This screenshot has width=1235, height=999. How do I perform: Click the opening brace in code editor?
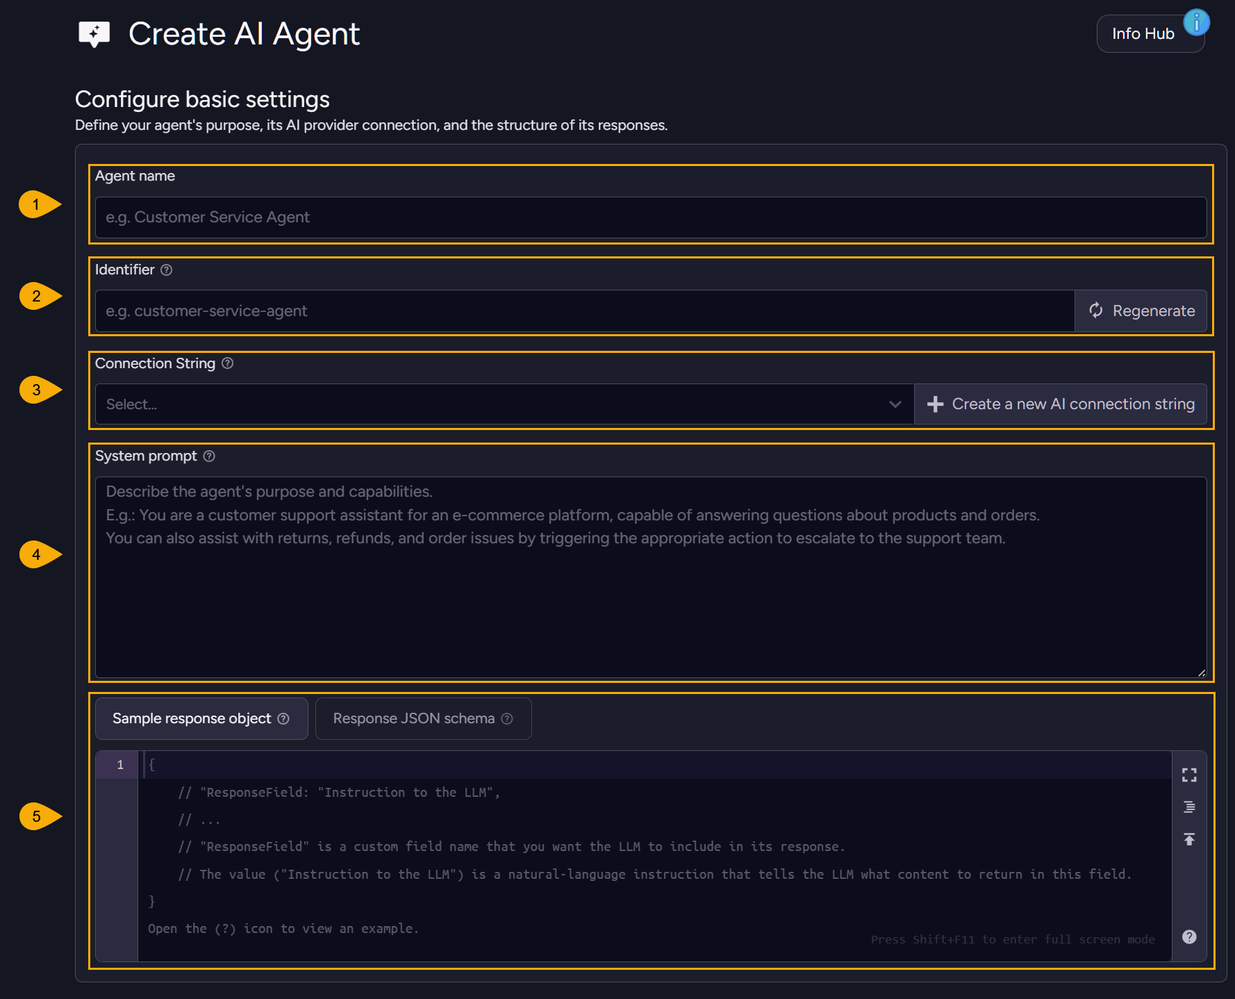pos(151,765)
